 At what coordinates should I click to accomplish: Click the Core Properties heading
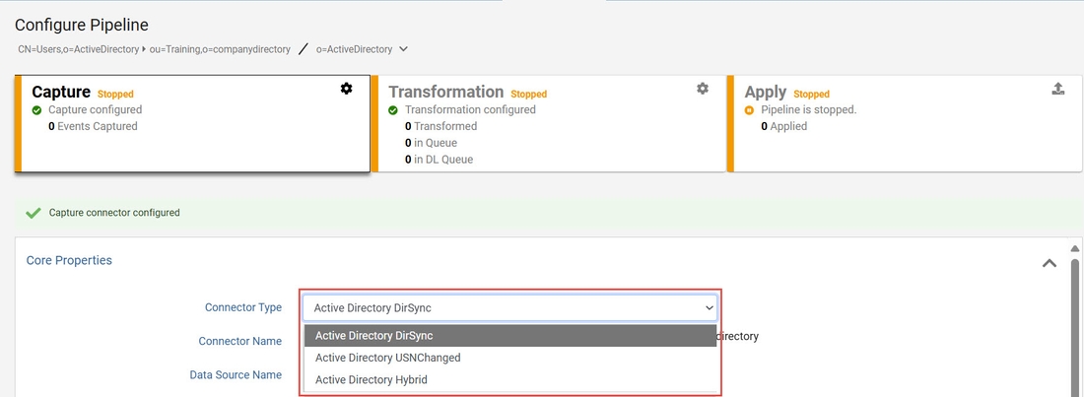pos(69,260)
